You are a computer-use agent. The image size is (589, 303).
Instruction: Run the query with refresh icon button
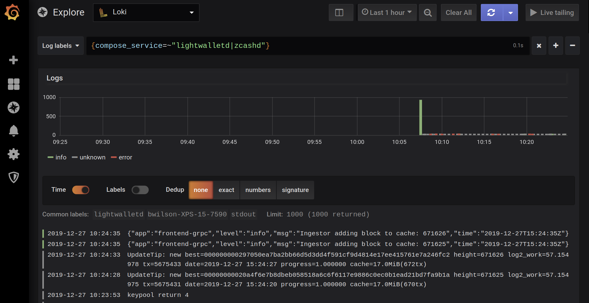click(491, 12)
